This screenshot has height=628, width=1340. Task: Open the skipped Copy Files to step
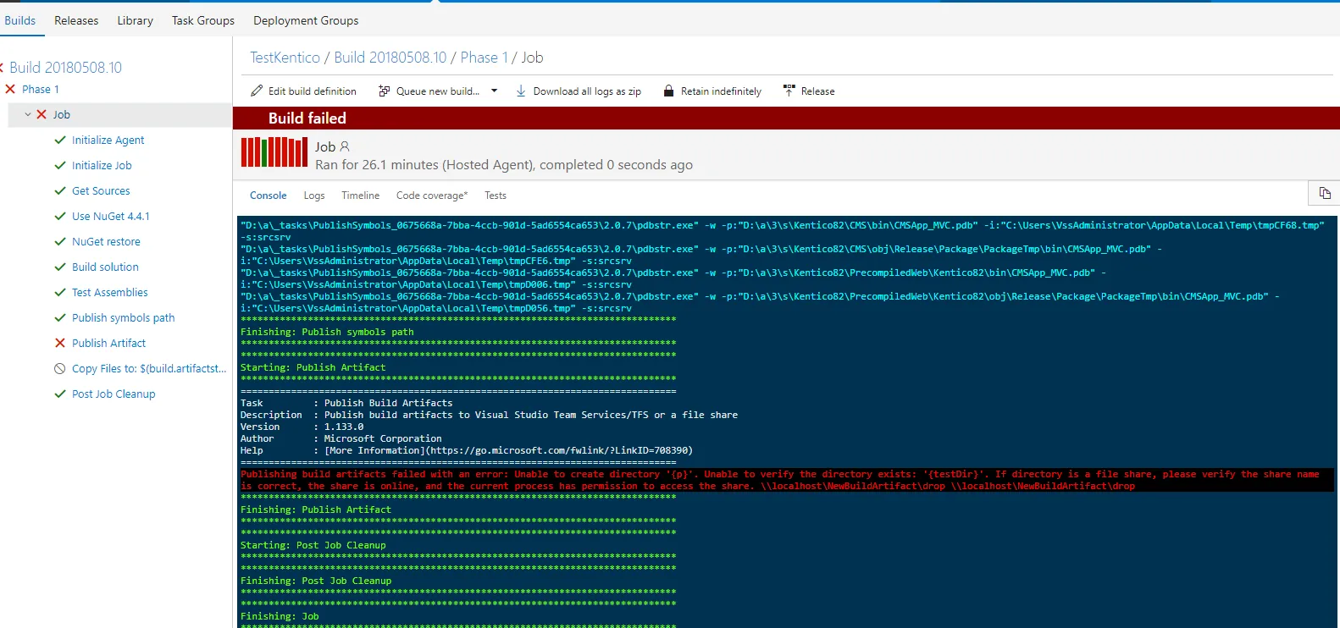pos(149,368)
